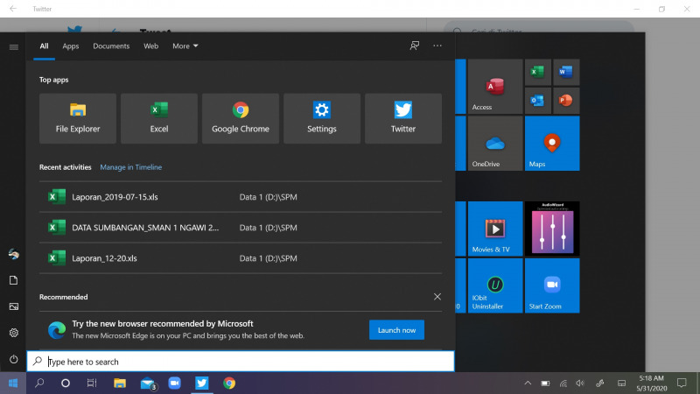
Task: Open File Explorer from the taskbar
Action: tap(120, 383)
